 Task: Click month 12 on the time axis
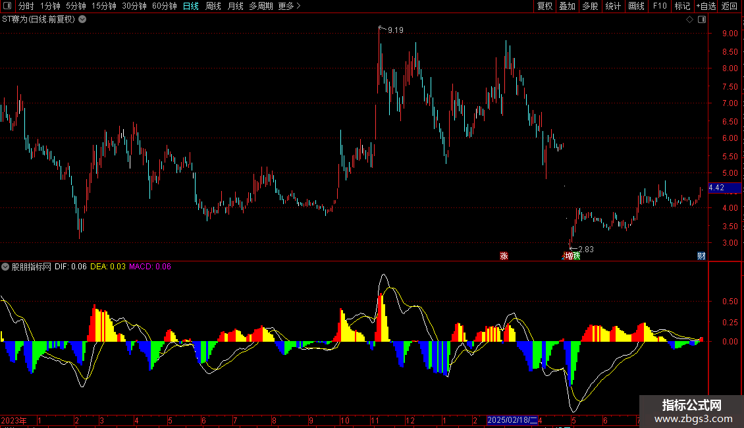(x=410, y=421)
